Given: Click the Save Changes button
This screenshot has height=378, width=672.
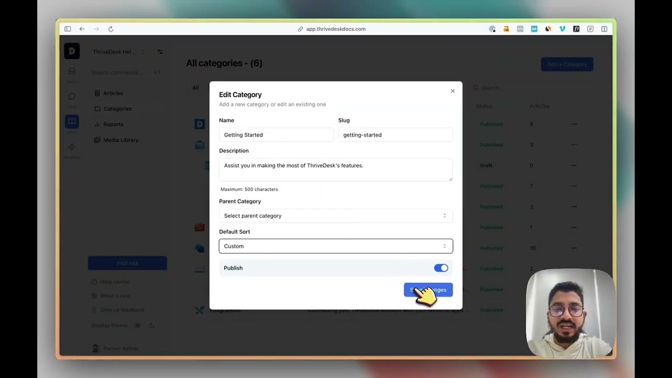Looking at the screenshot, I should coord(428,290).
